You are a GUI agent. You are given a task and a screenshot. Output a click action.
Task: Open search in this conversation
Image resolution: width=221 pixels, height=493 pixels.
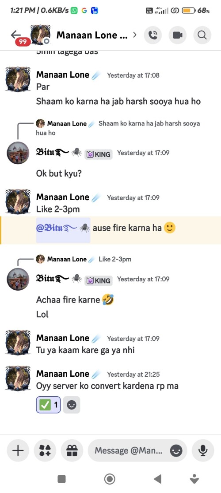click(202, 35)
